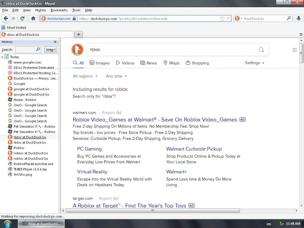Viewport: 304px width, 228px height.
Task: Click the taskbar rblox at DuckDuckGo button
Action: 41,224
